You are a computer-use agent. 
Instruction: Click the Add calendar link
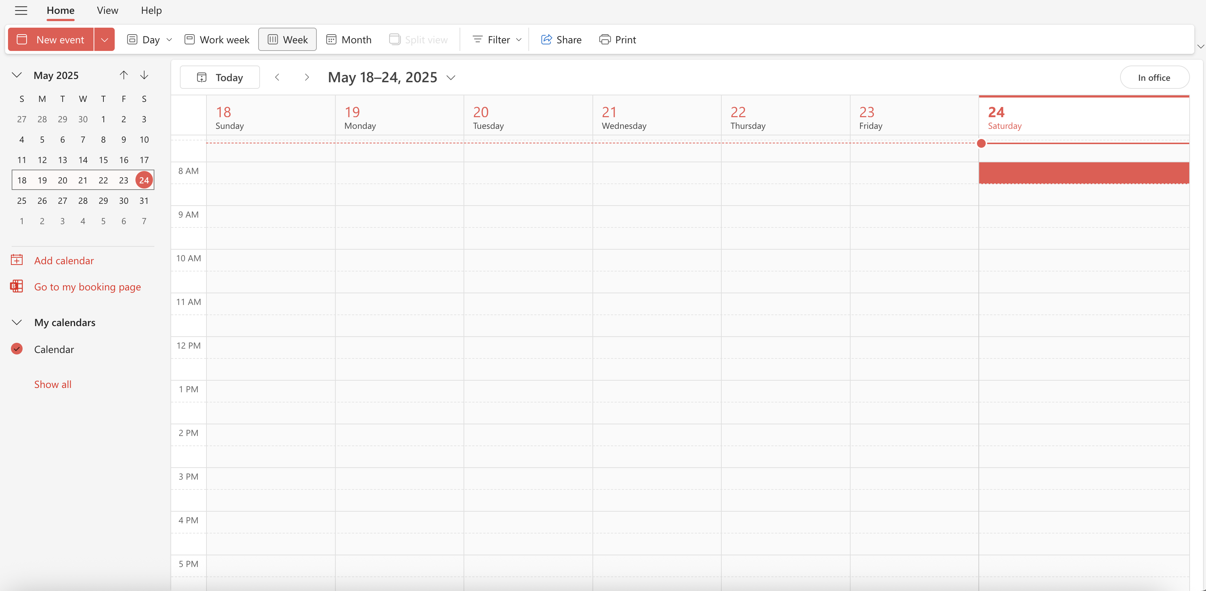[64, 260]
